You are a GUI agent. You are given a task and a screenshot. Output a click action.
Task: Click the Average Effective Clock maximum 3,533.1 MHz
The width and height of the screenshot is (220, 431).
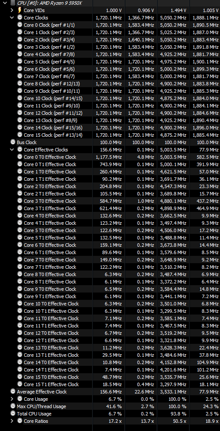click(x=173, y=392)
